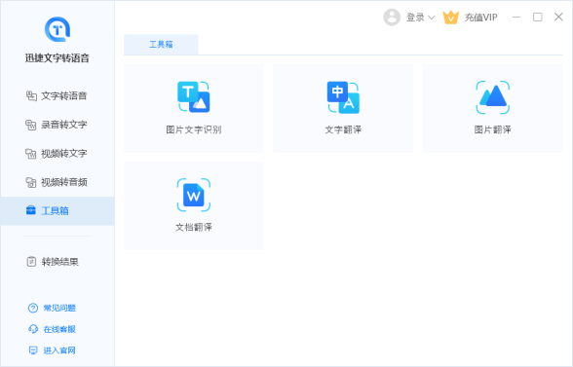Viewport: 573px width, 367px height.
Task: Click the 常见问题 question mark icon
Action: [x=33, y=309]
